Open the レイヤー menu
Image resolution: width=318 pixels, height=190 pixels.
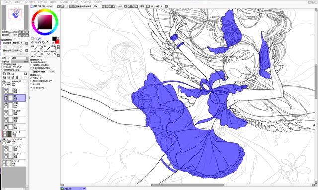tap(42, 2)
